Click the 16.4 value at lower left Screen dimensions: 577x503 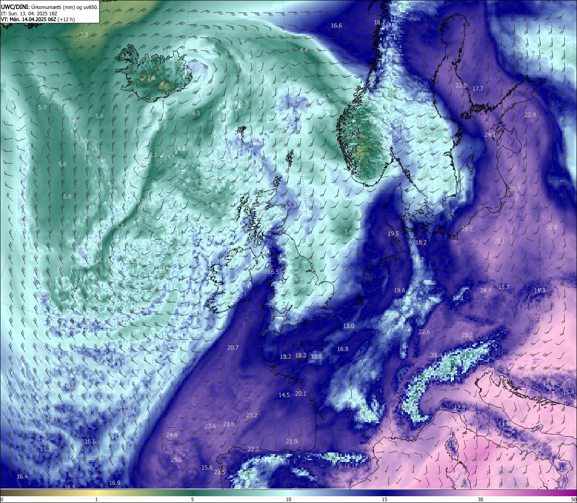point(22,476)
